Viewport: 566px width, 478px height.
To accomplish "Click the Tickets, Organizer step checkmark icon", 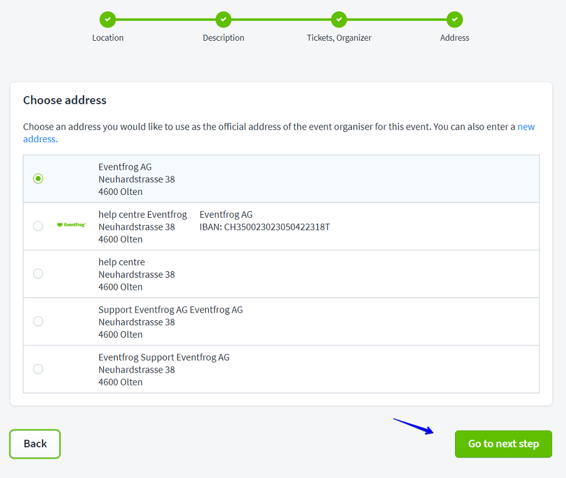I will point(339,20).
